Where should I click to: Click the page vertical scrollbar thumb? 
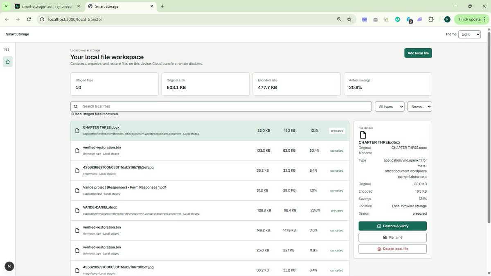point(489,127)
